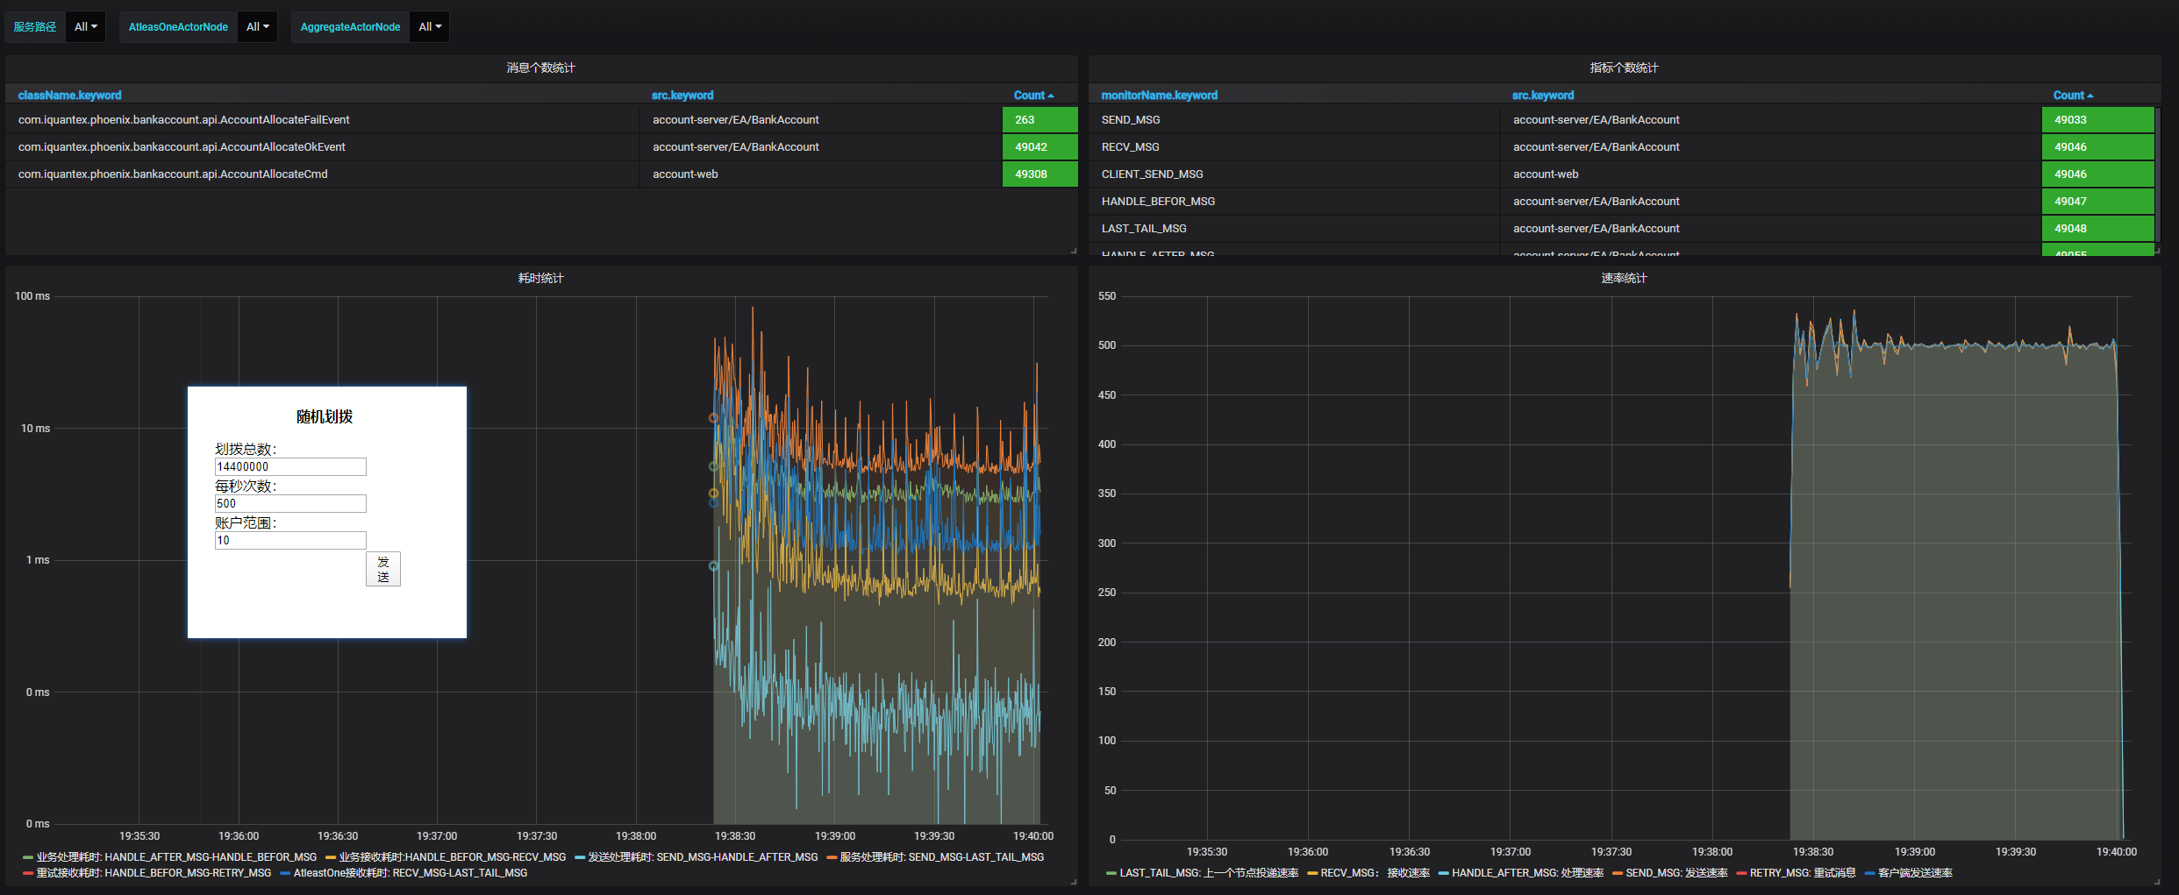Click the count cell 49042
The image size is (2179, 895).
1039,147
